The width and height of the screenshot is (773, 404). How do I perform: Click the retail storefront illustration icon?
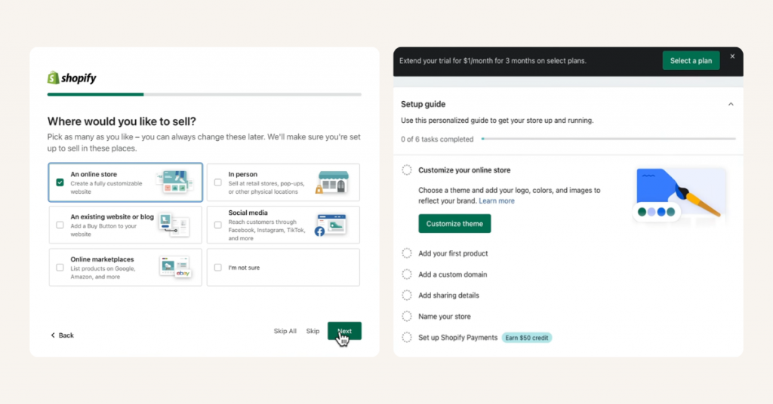(333, 182)
